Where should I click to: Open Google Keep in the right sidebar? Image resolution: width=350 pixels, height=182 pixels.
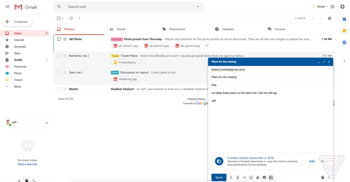point(344,30)
